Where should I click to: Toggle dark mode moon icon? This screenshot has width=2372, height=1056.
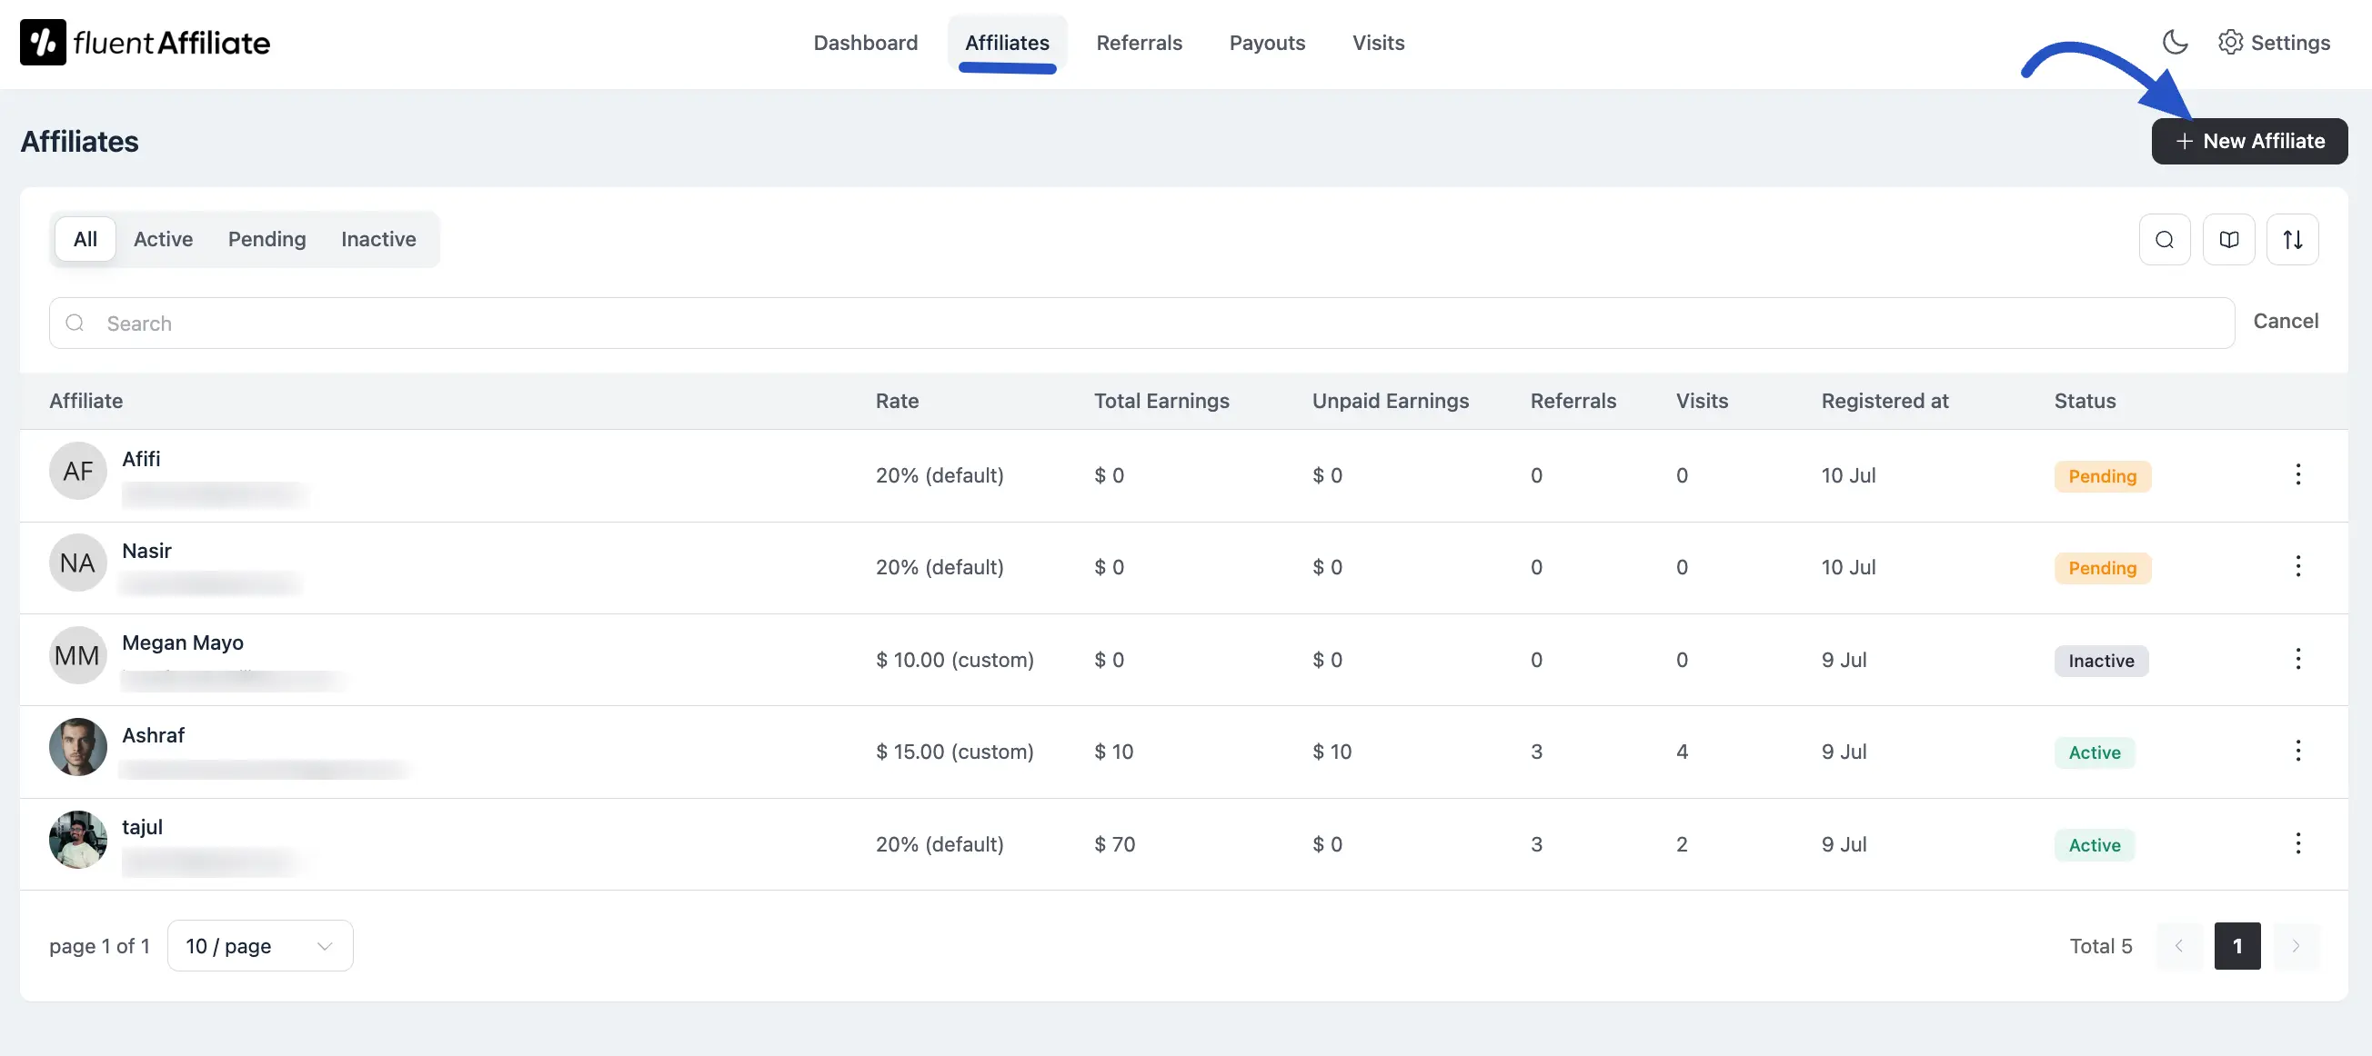pyautogui.click(x=2174, y=43)
